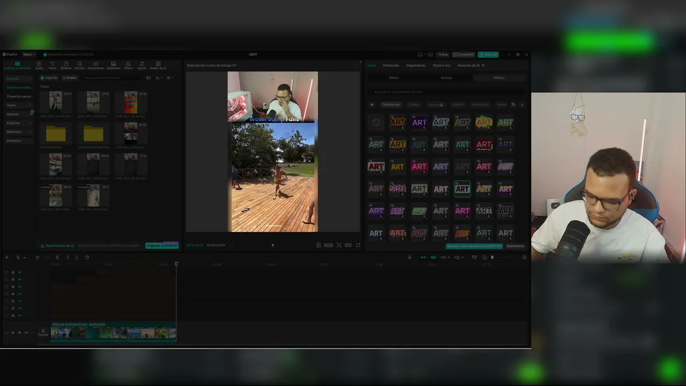Image resolution: width=686 pixels, height=386 pixels.
Task: Click the Importar media button
Action: (x=49, y=78)
